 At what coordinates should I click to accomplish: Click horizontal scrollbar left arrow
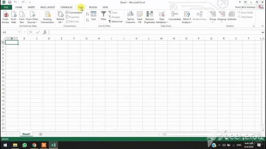tap(164, 134)
